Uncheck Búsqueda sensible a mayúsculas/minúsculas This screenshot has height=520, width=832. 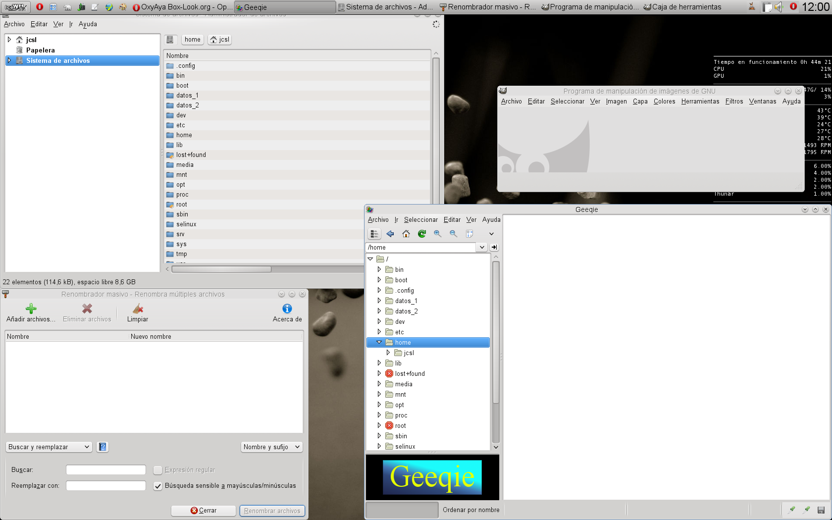[157, 486]
